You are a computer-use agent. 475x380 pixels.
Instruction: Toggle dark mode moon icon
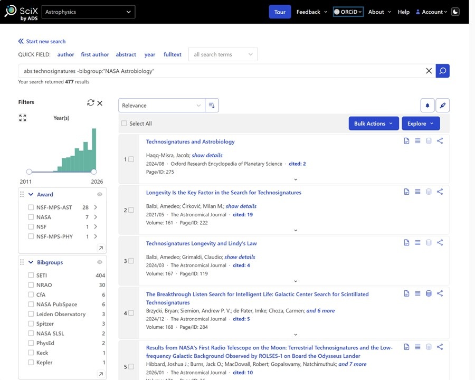455,12
